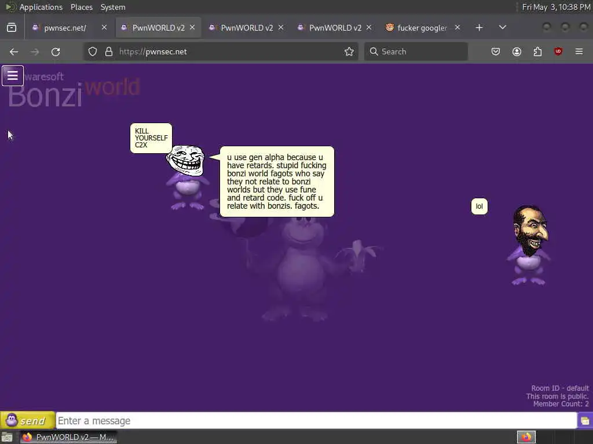Go back with the browser back arrow

pyautogui.click(x=14, y=51)
